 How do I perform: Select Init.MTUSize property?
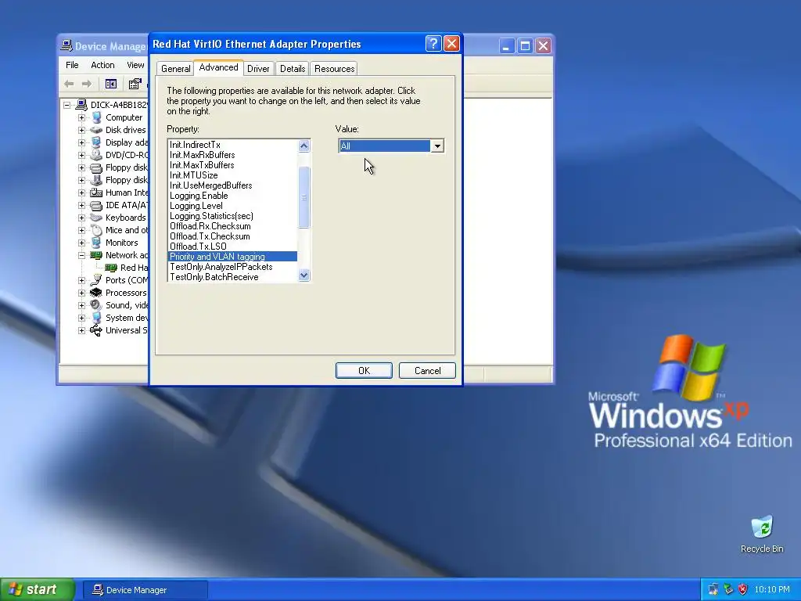[x=232, y=175]
